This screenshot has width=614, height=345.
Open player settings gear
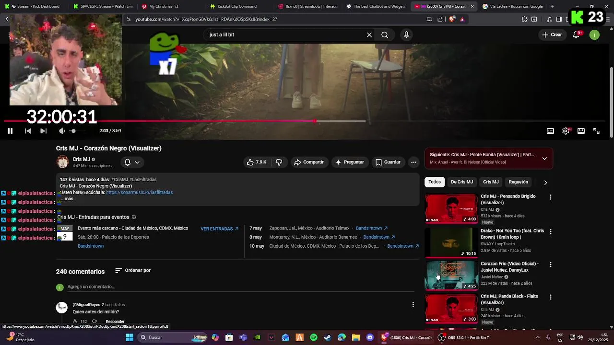pyautogui.click(x=566, y=131)
